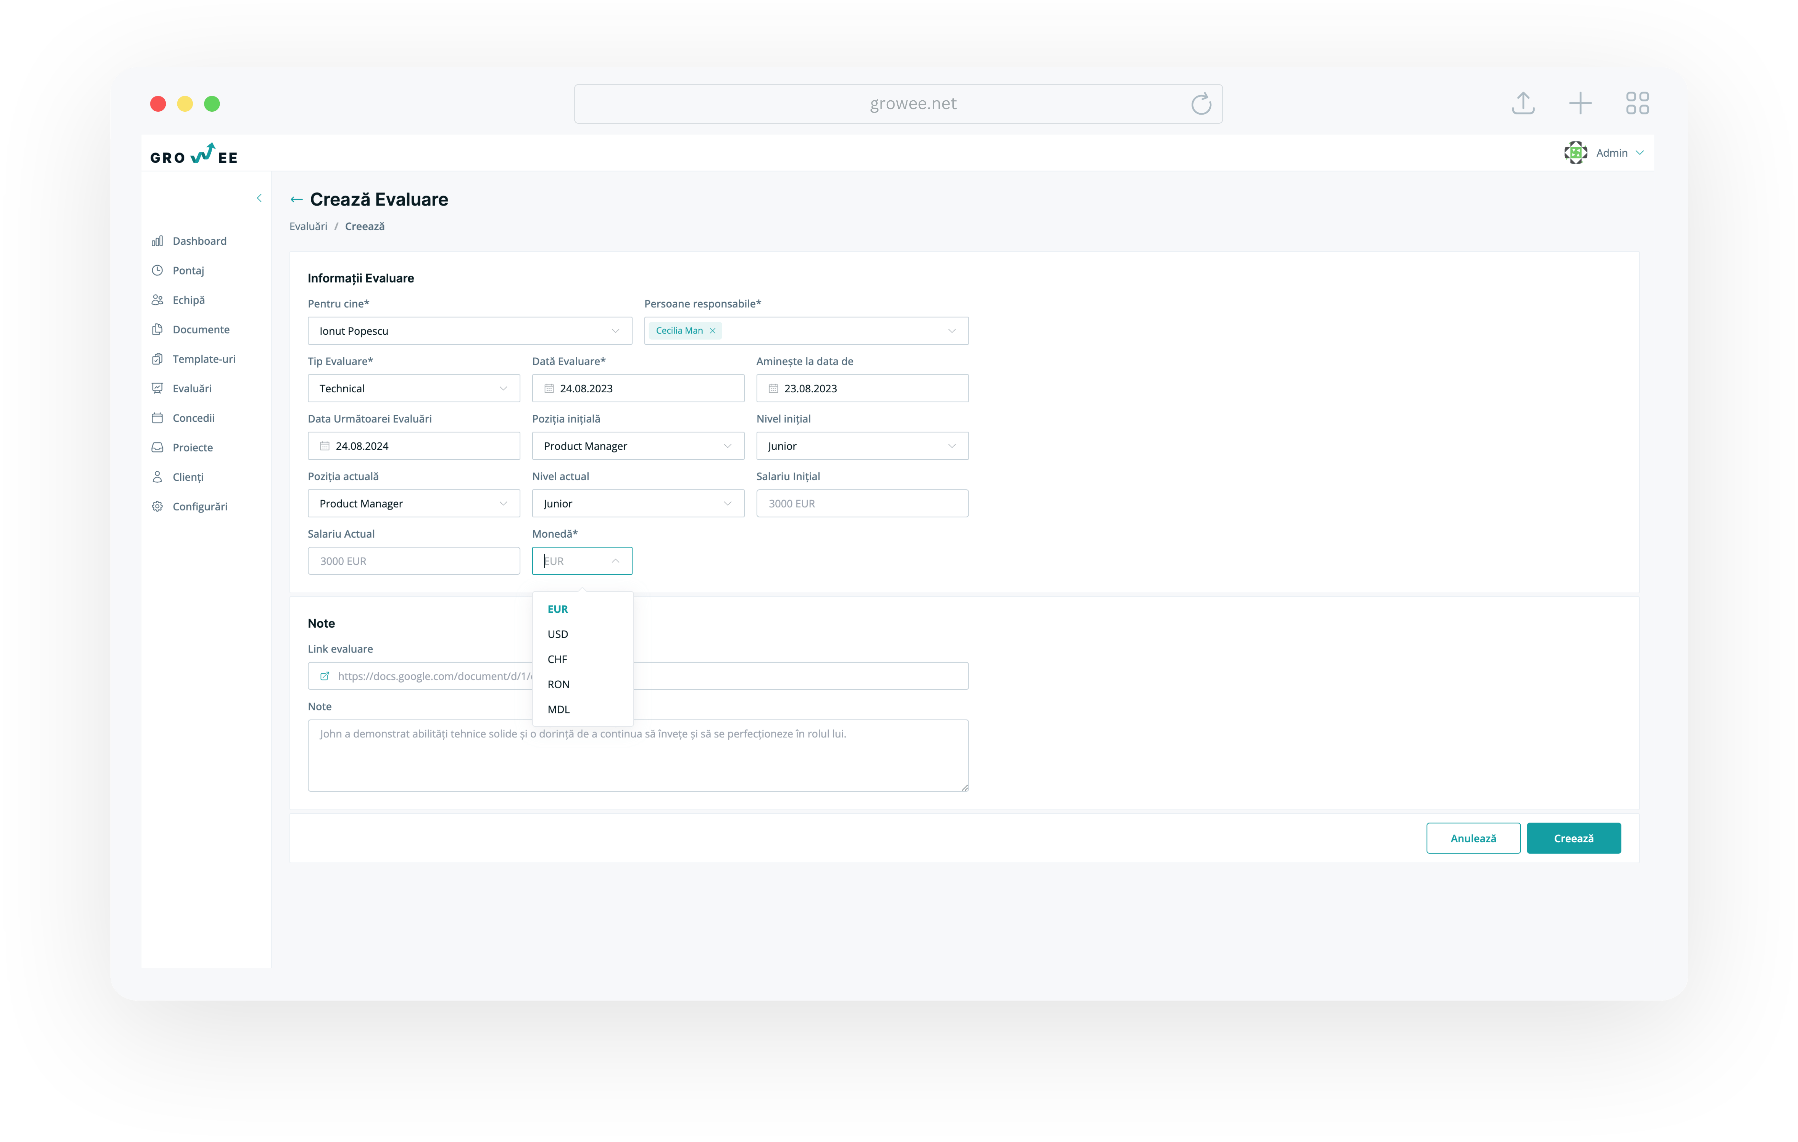Click the Growee logo
Screen dimensions: 1798x1142
194,154
